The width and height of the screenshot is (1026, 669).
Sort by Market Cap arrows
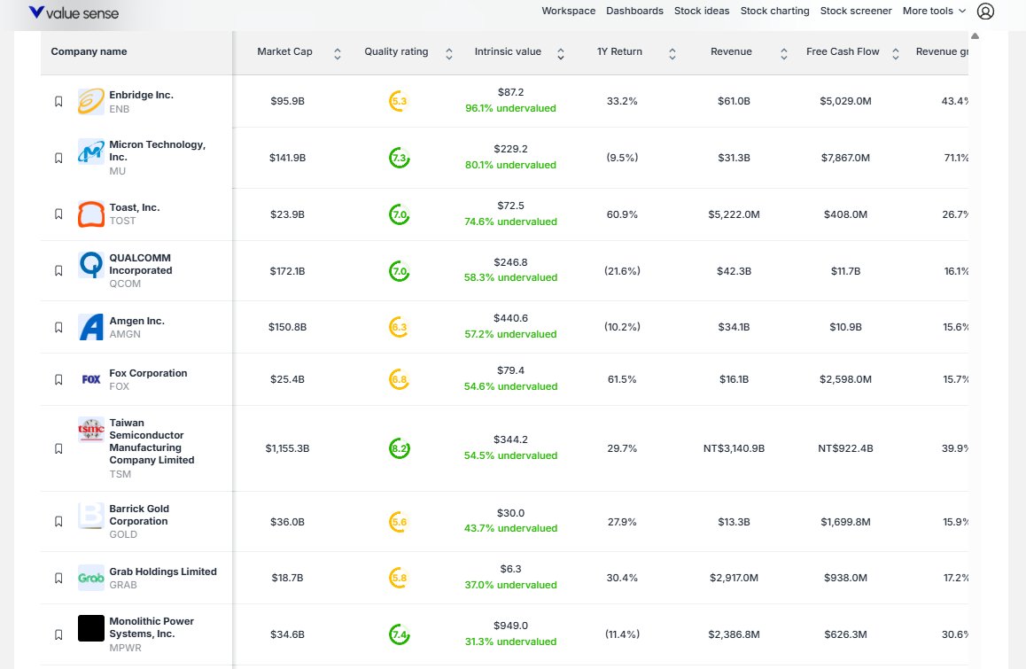pos(337,54)
